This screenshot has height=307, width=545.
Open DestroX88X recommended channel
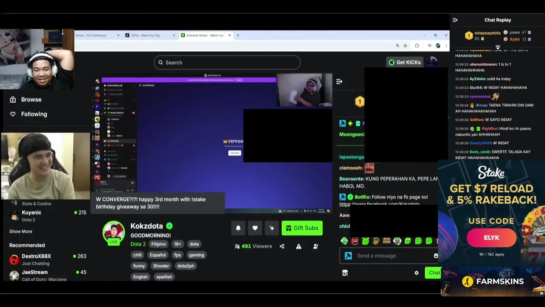(48, 259)
